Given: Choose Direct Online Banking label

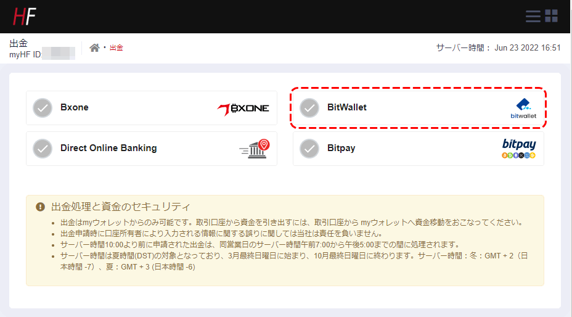Looking at the screenshot, I should [108, 148].
